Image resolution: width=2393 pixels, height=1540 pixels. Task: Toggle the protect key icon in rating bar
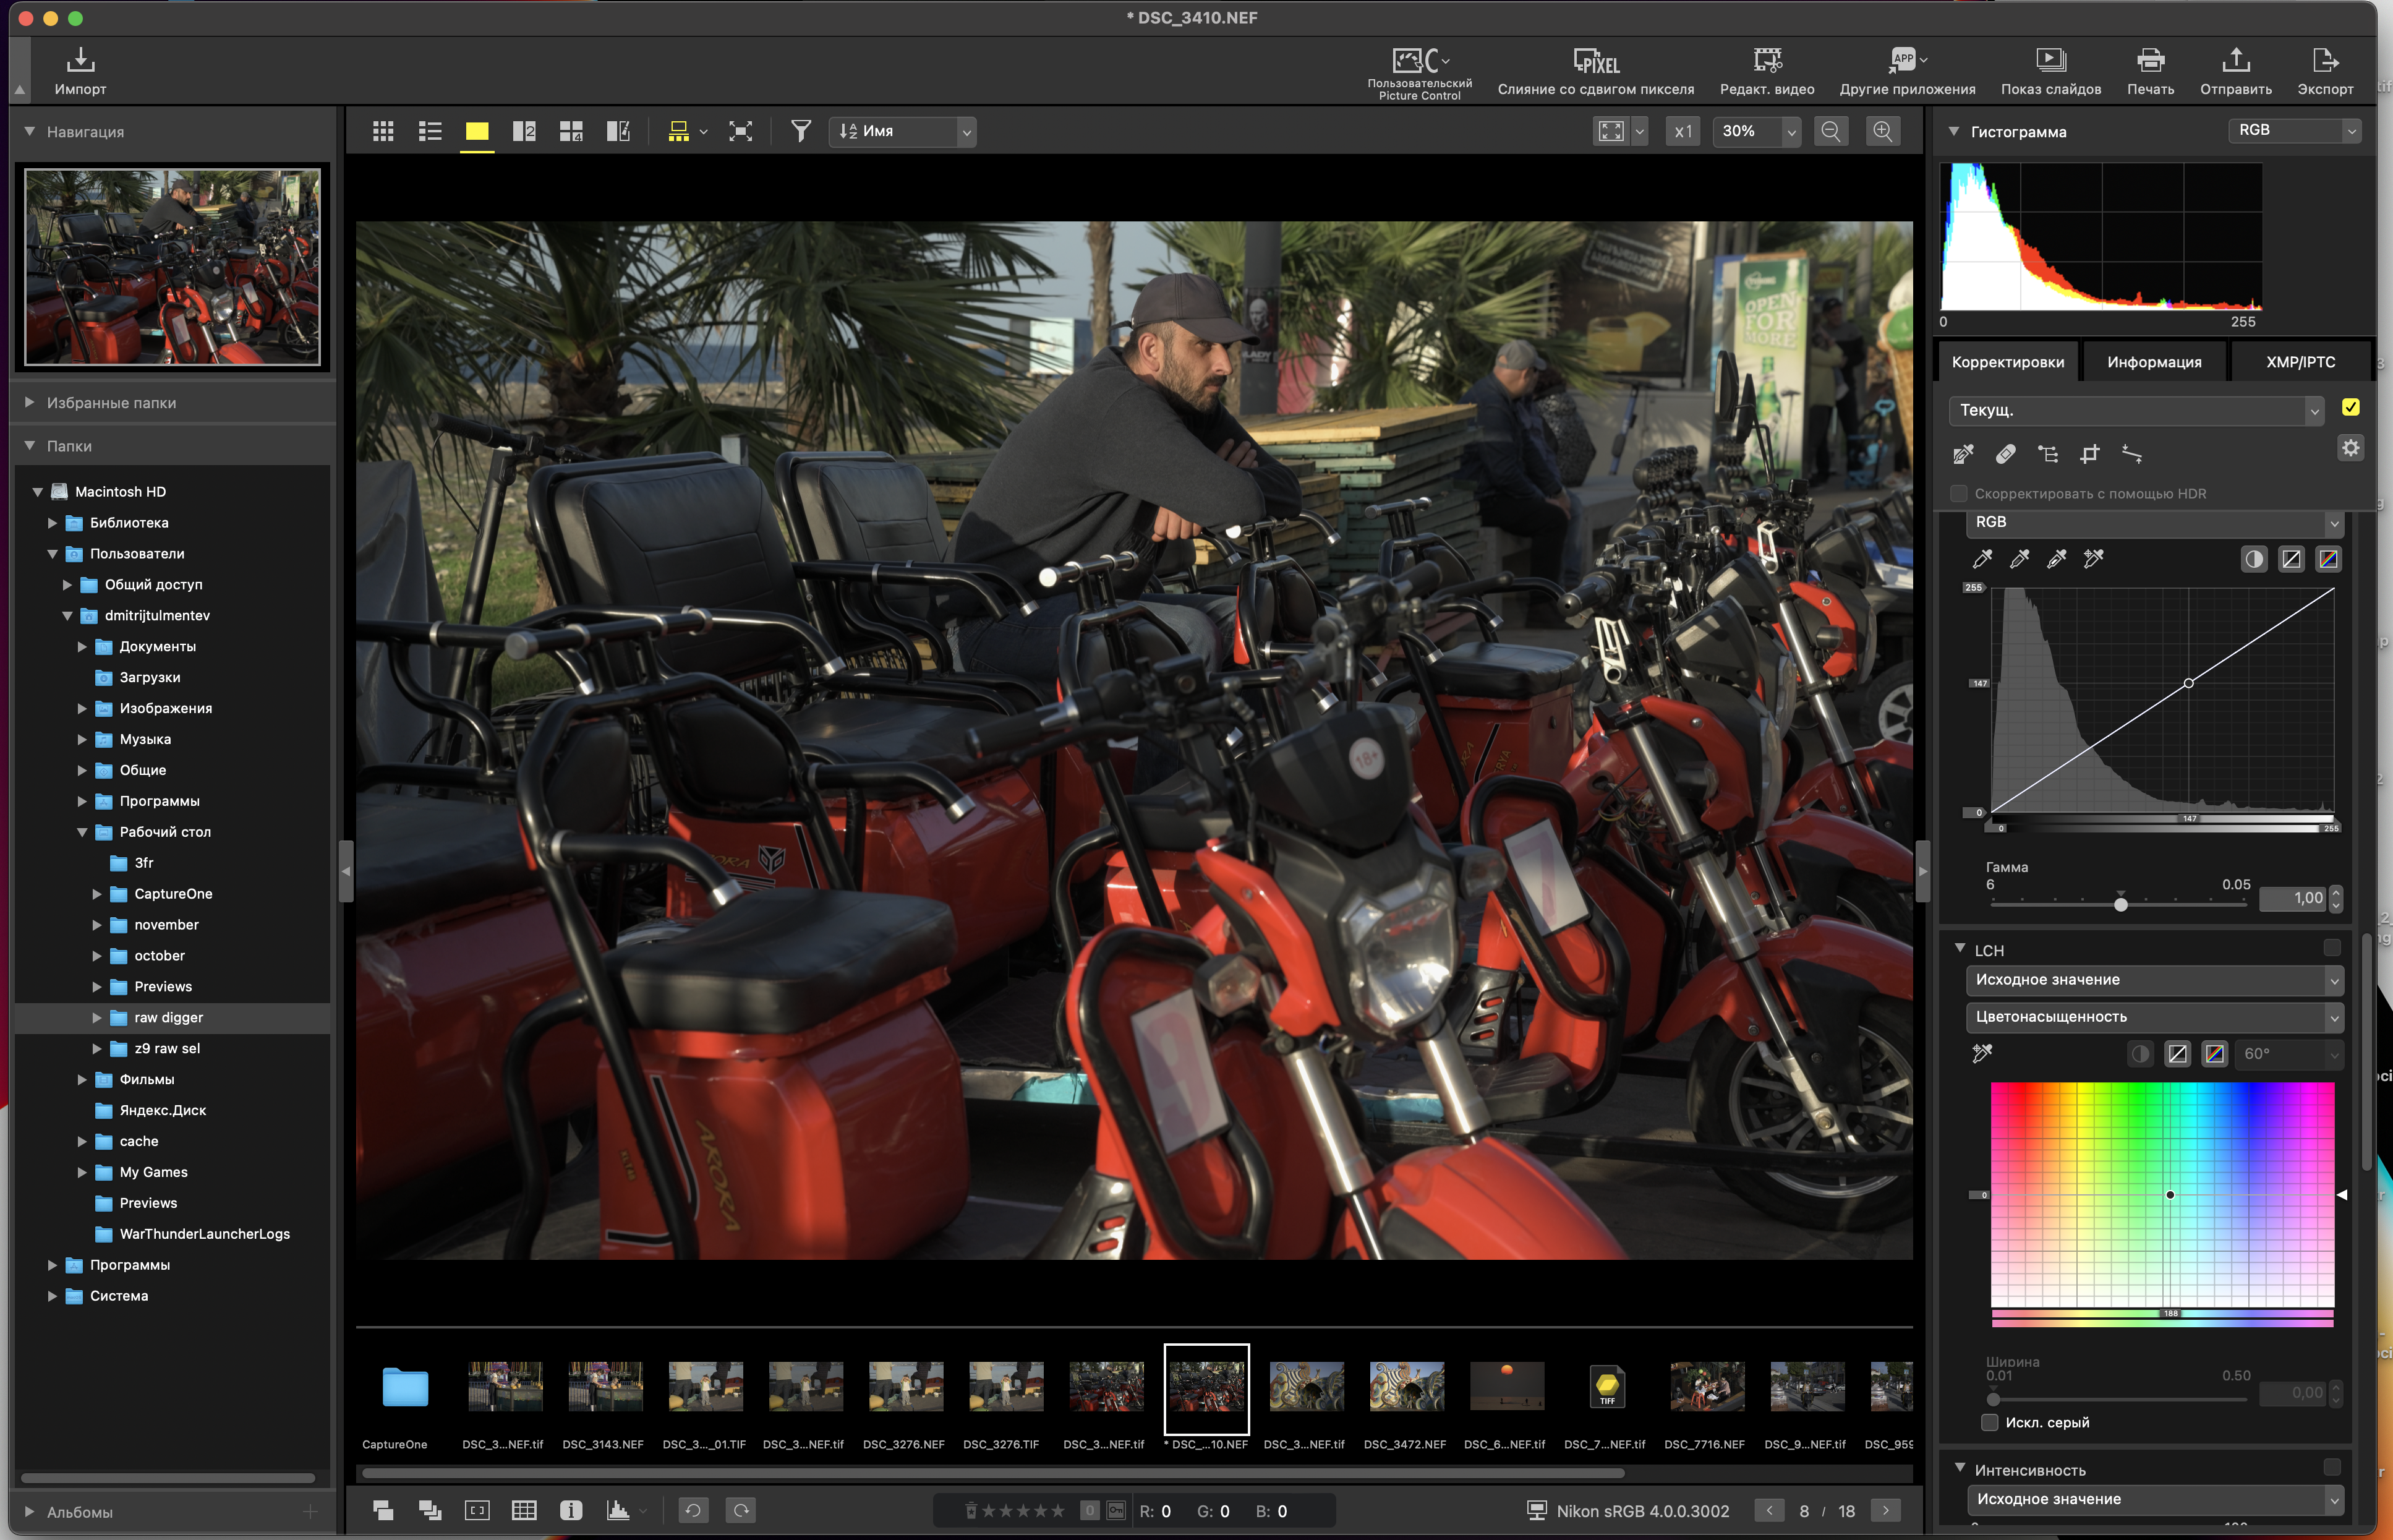(1115, 1510)
